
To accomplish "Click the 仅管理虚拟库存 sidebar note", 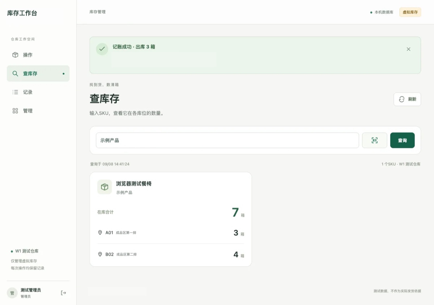I will tap(24, 261).
